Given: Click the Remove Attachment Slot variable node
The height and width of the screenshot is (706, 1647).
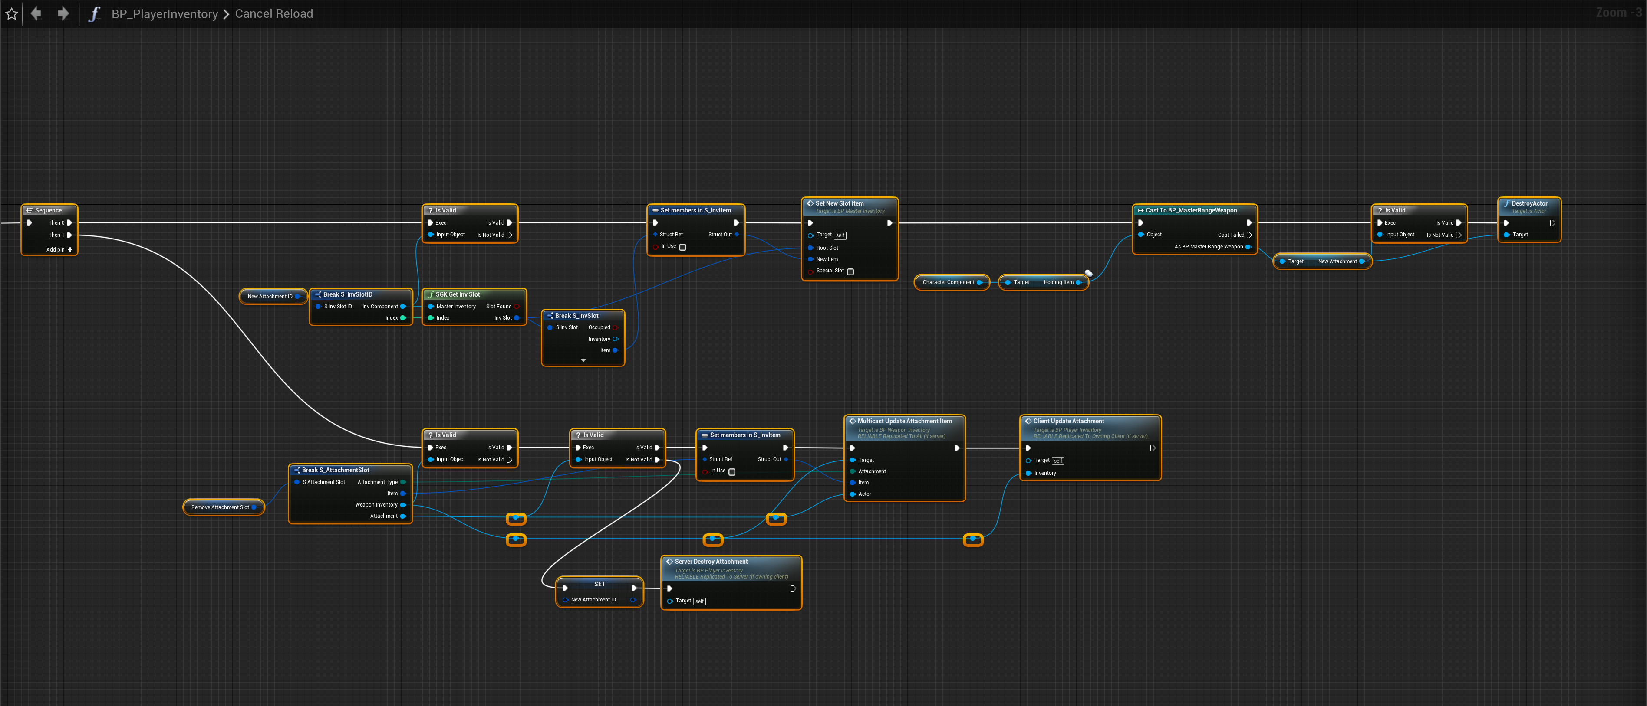Looking at the screenshot, I should pyautogui.click(x=220, y=507).
